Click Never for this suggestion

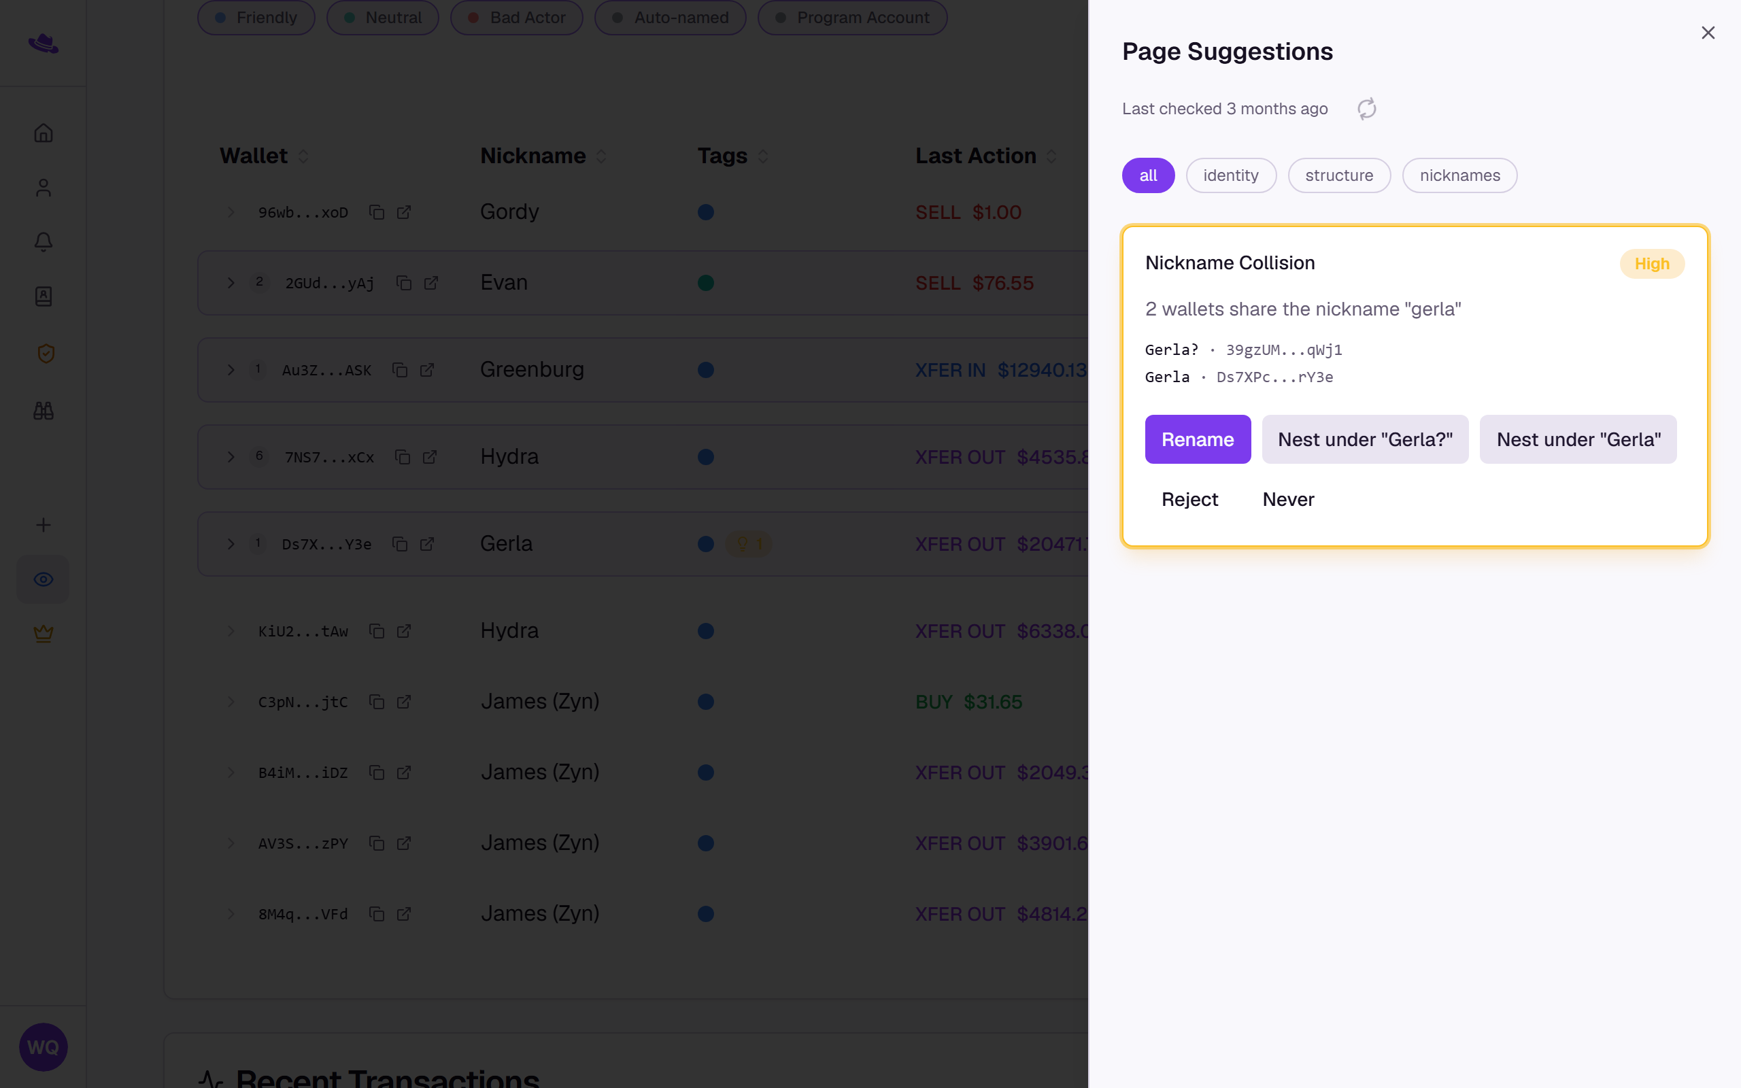pyautogui.click(x=1289, y=499)
